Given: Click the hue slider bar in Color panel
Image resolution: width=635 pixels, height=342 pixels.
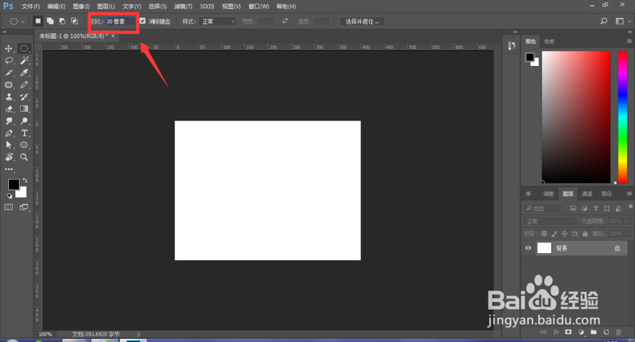Looking at the screenshot, I should [x=622, y=117].
